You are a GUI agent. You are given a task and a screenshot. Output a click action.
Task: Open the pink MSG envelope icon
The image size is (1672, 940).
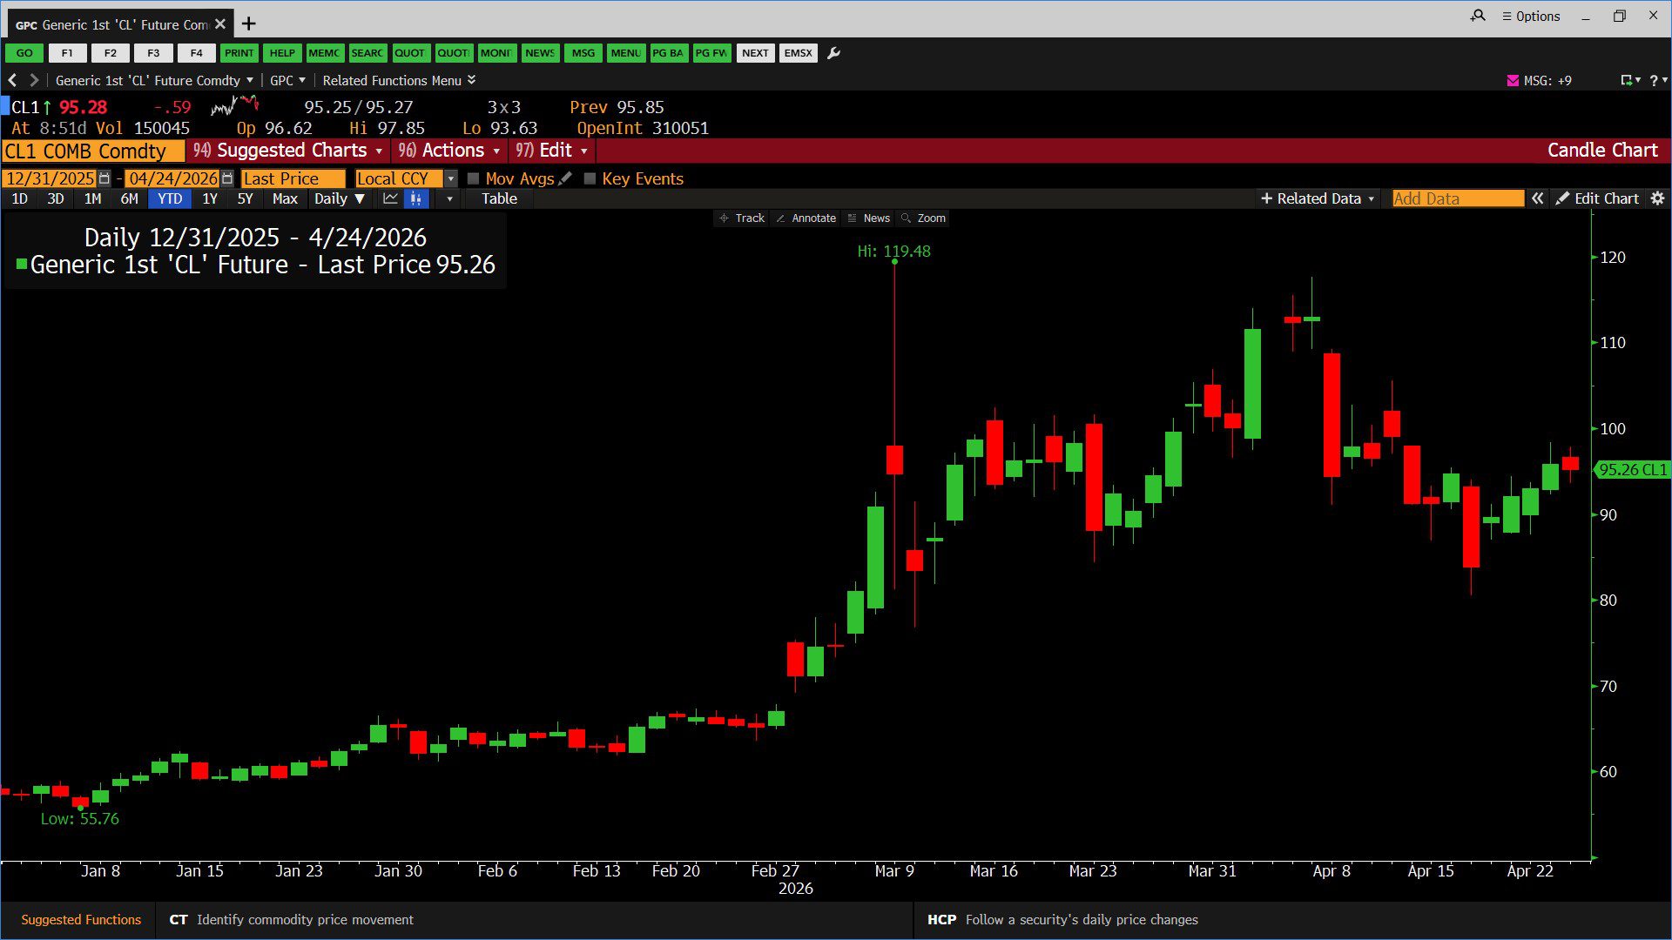click(x=1513, y=80)
